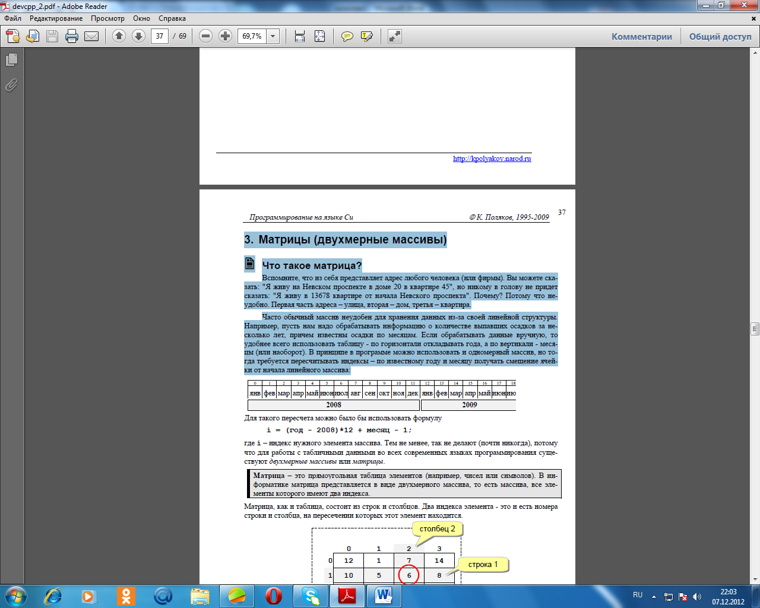The image size is (760, 608).
Task: Click the year cell "2009"
Action: tap(469, 405)
